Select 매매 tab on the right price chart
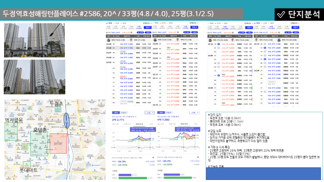 [161, 112]
